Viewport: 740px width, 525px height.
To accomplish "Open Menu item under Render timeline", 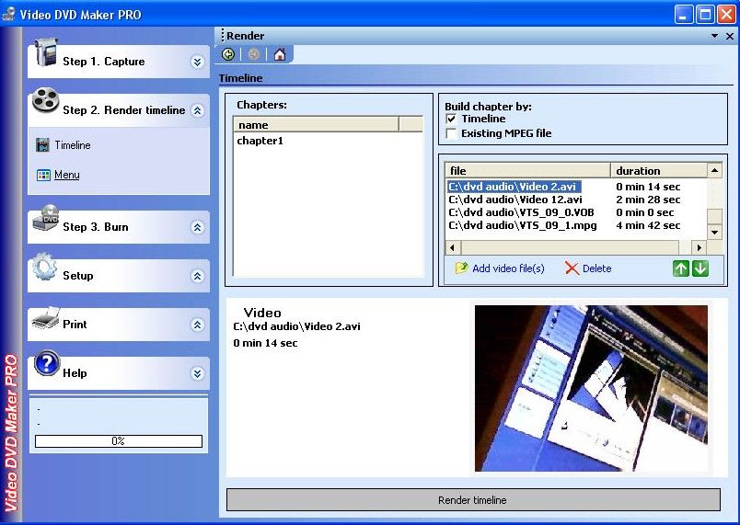I will coord(66,175).
